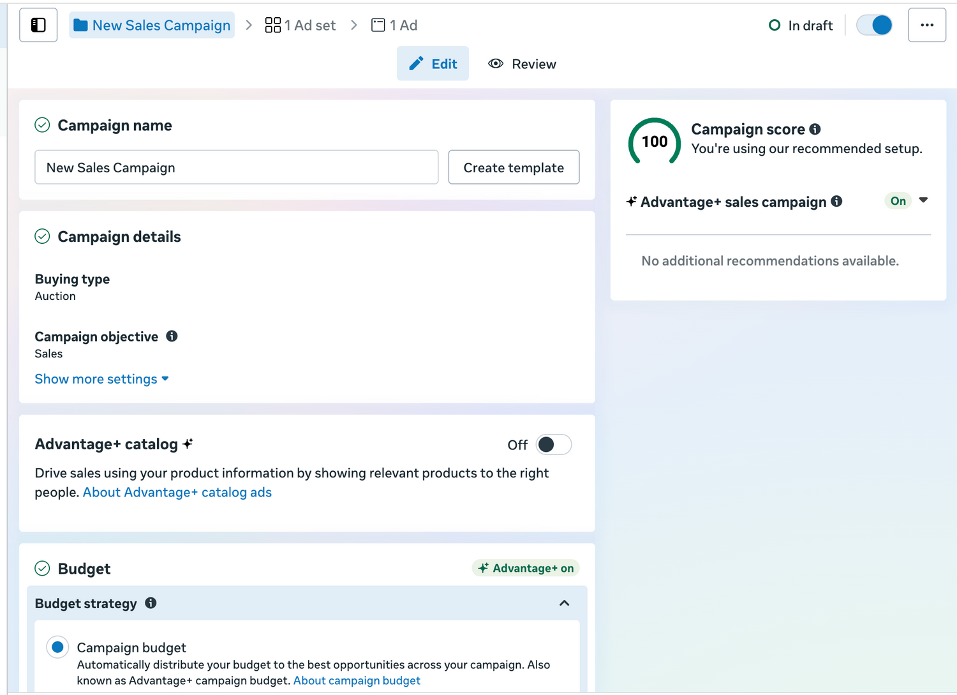Open the three-dot more options menu
This screenshot has height=695, width=957.
click(926, 26)
